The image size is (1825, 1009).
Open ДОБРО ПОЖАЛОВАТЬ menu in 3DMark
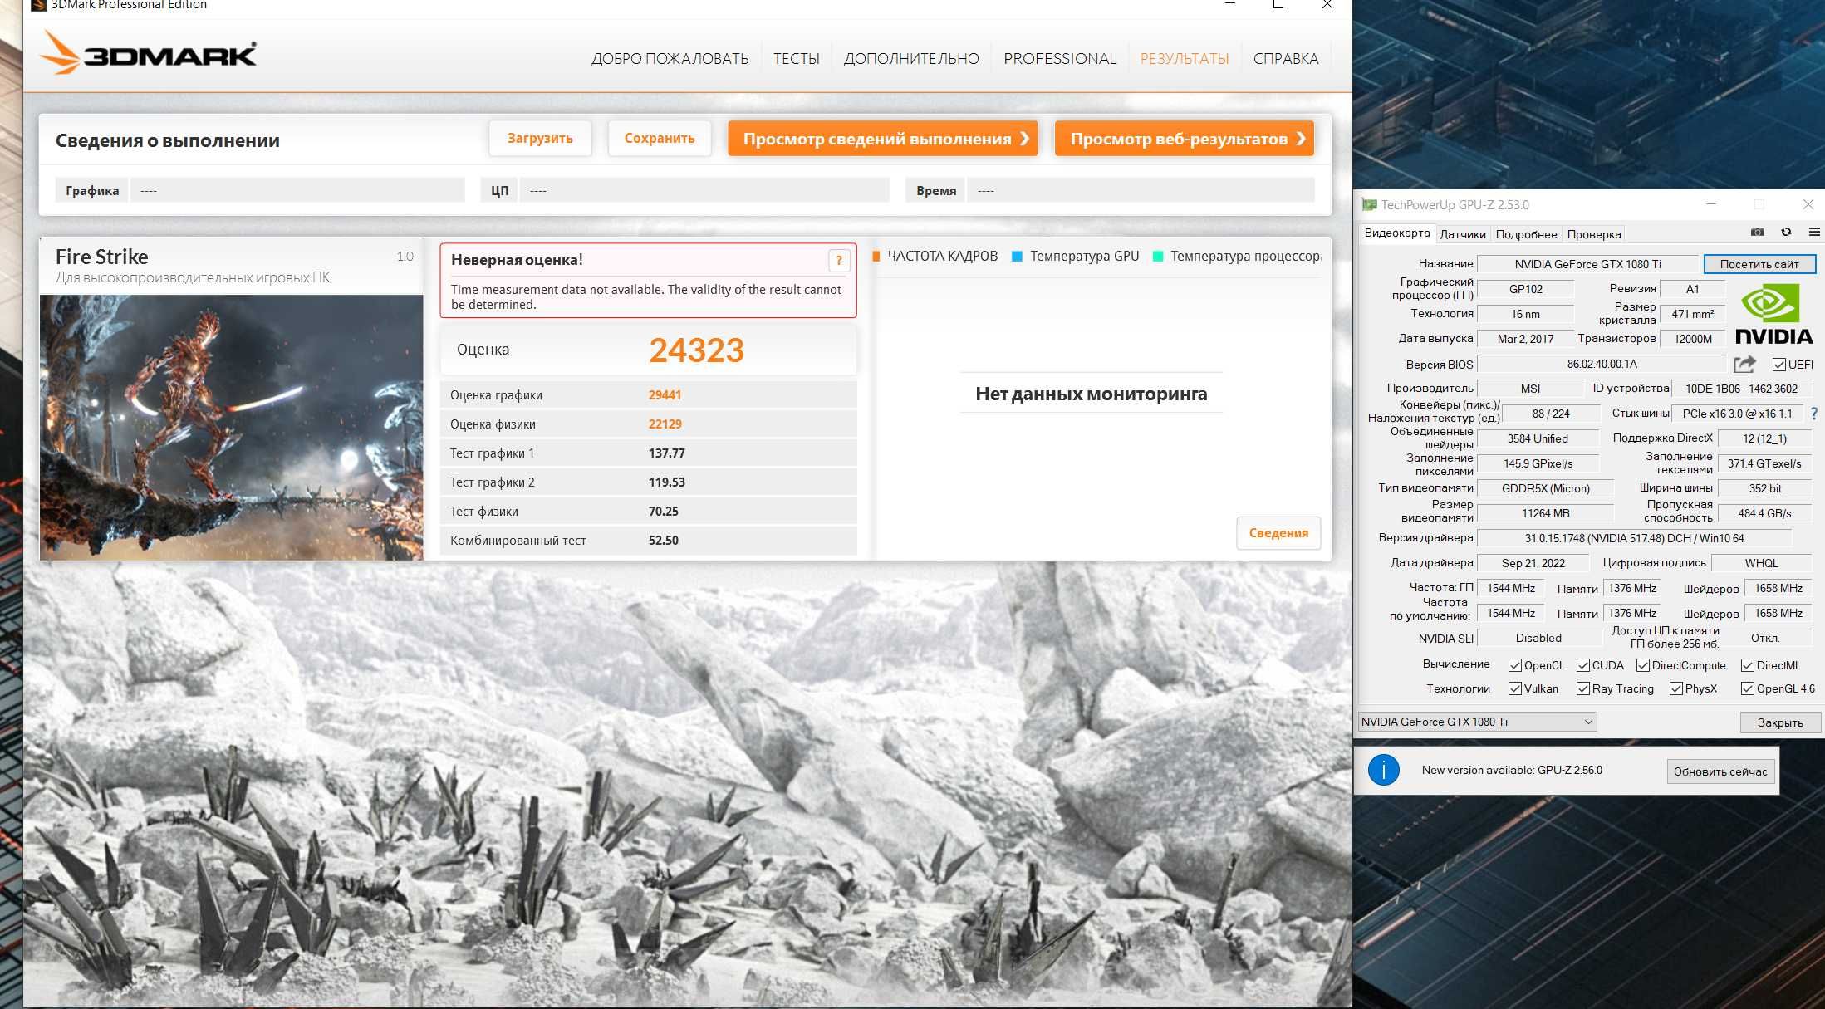pos(670,59)
